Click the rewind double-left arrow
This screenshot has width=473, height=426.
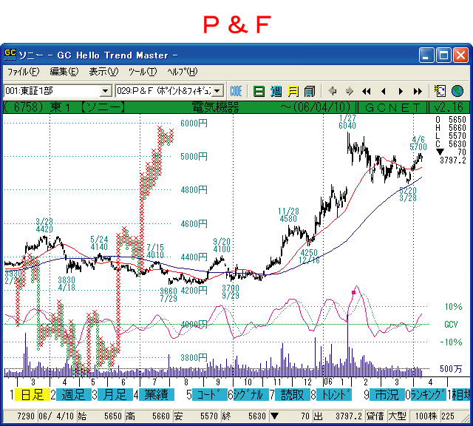point(367,91)
